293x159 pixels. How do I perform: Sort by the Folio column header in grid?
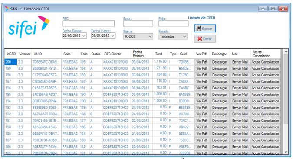pyautogui.click(x=84, y=54)
